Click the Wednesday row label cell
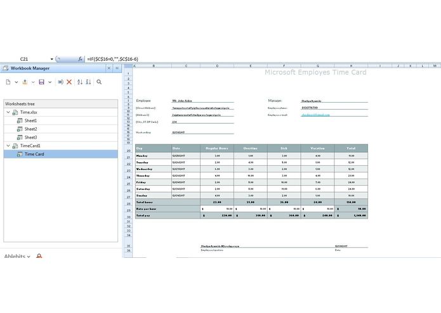 154,169
